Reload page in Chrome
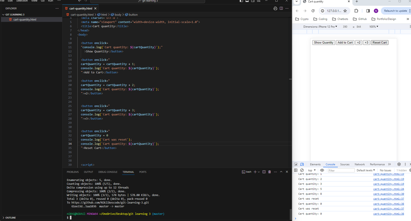Viewport: 411px width, 221px height. [x=313, y=11]
